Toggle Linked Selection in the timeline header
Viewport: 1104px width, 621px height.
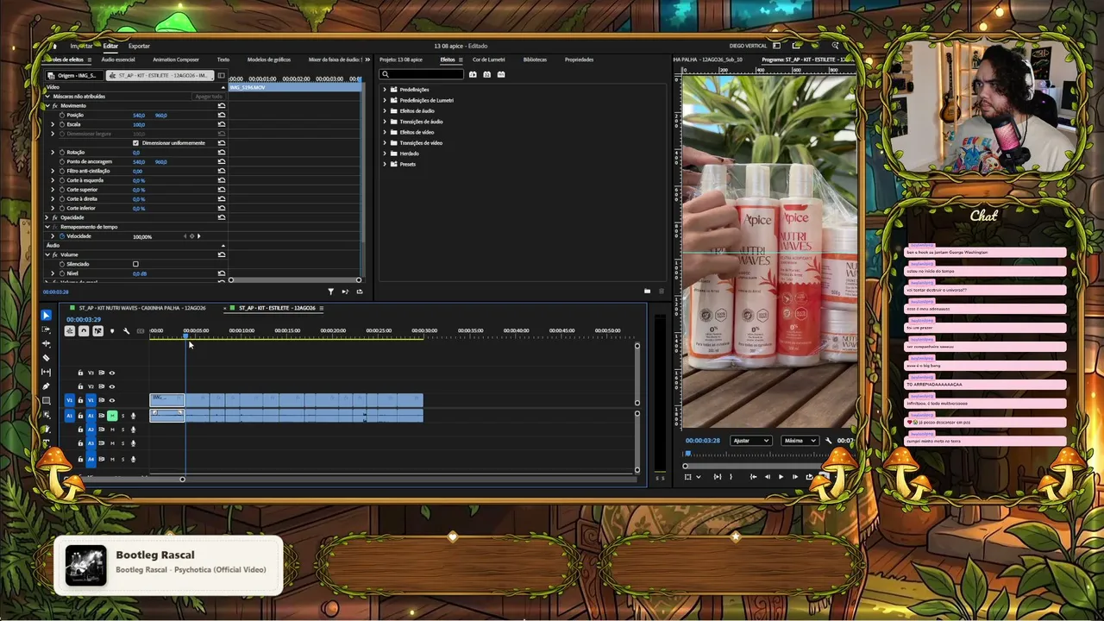coord(97,331)
